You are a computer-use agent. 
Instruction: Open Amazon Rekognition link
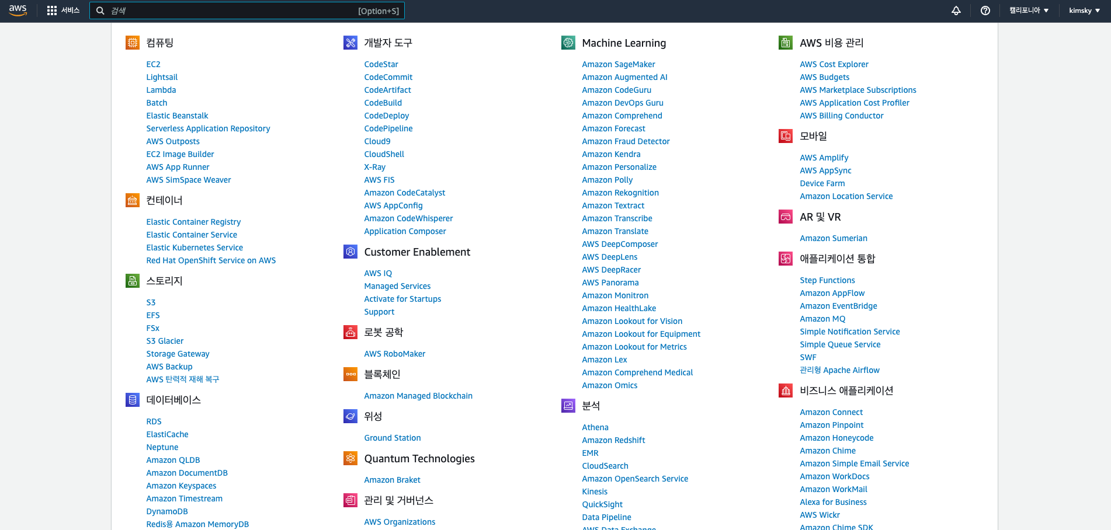[620, 193]
